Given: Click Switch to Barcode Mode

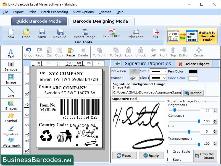Looking at the screenshot, I should [206, 36].
